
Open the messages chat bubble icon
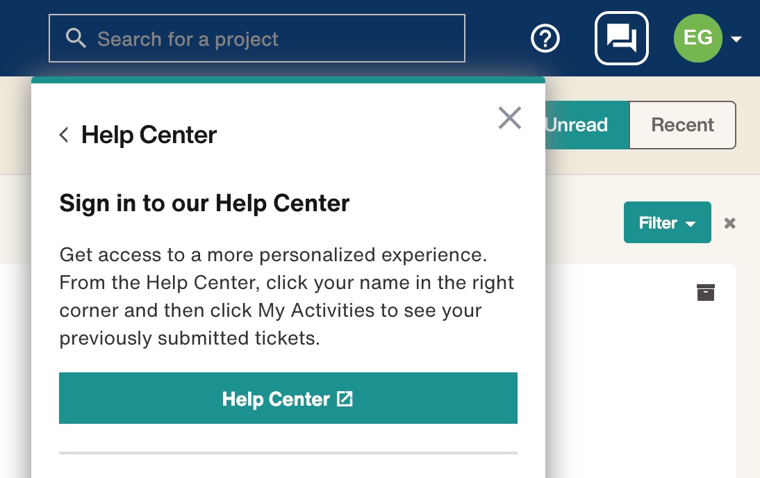point(621,38)
